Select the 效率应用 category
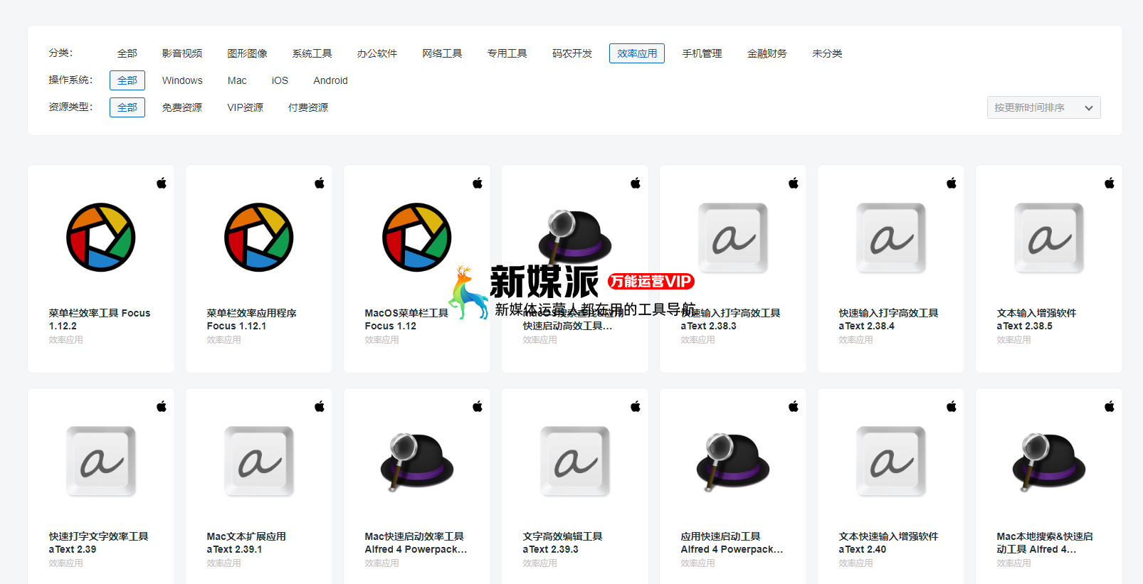1143x584 pixels. [637, 53]
